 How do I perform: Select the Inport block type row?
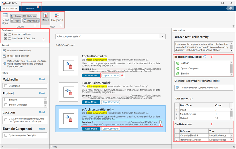click(x=202, y=110)
